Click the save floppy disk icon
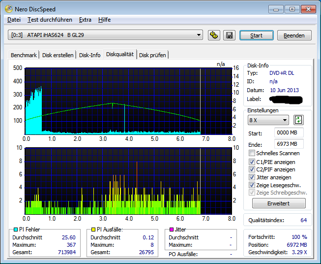This screenshot has width=321, height=264. coord(229,35)
